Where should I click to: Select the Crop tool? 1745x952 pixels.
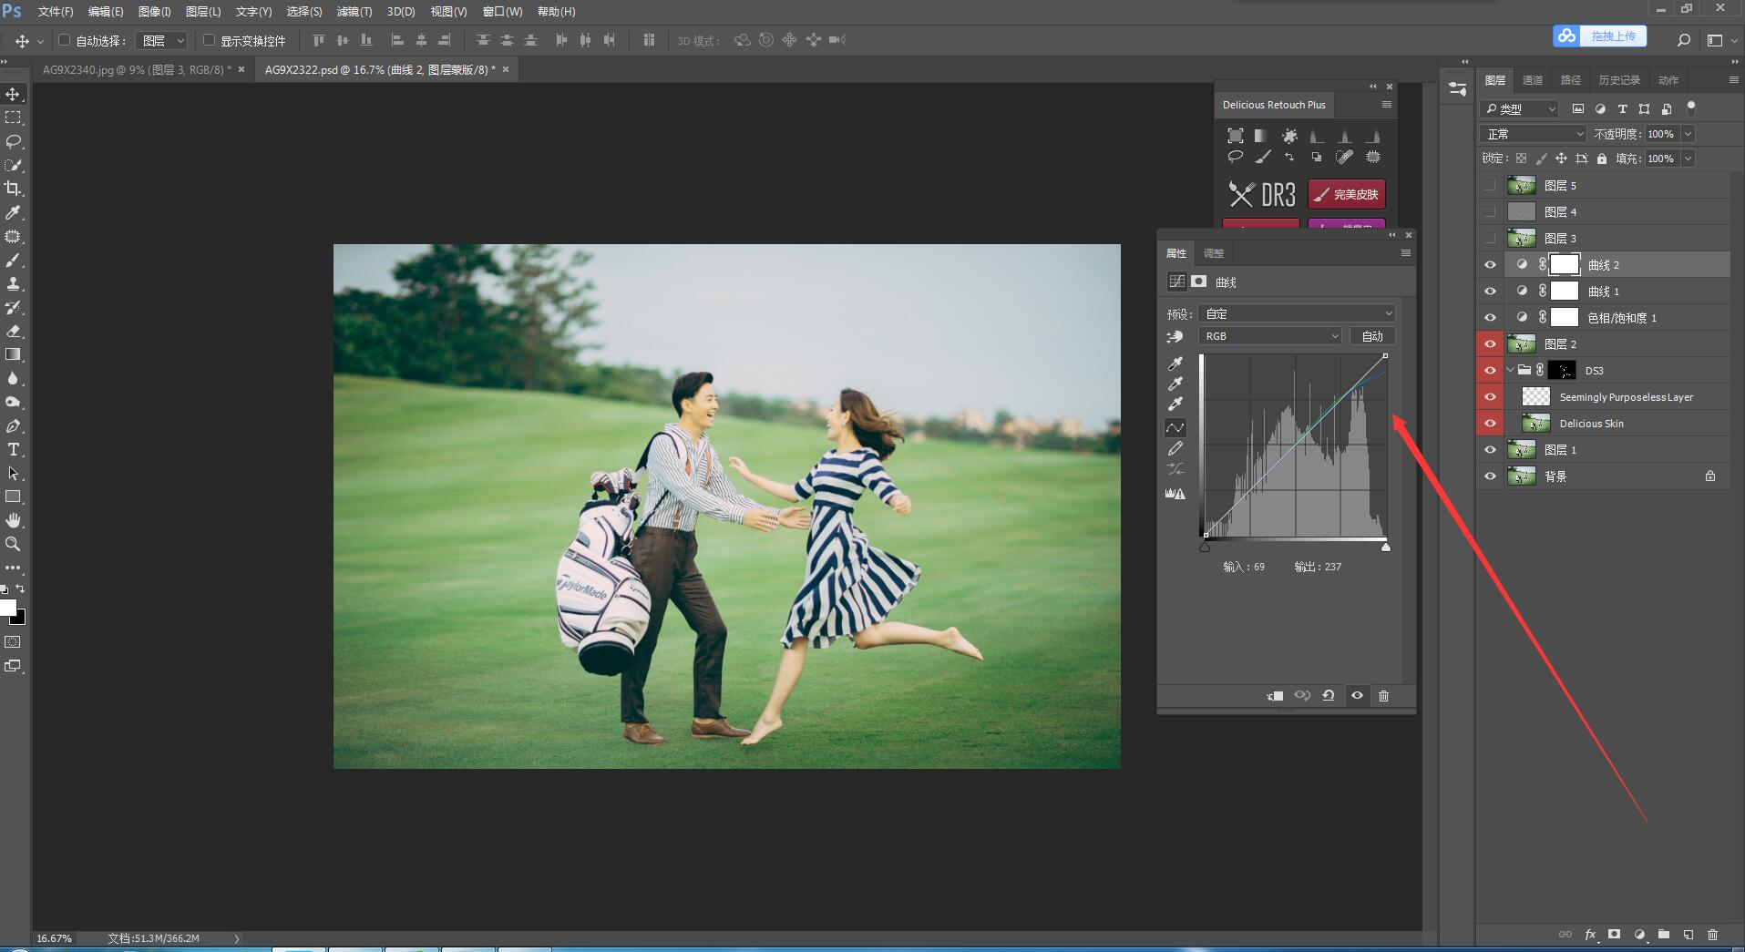[x=13, y=189]
